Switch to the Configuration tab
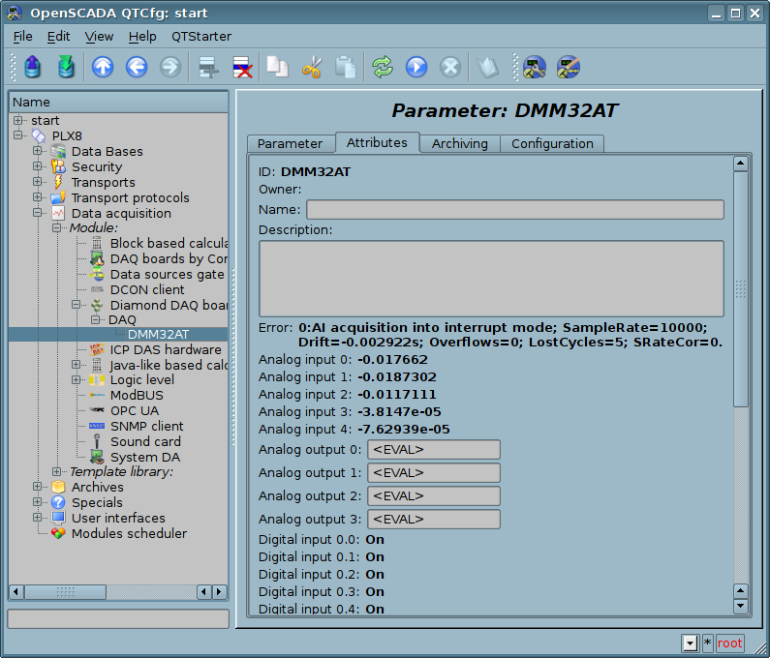The width and height of the screenshot is (770, 658). 552,143
